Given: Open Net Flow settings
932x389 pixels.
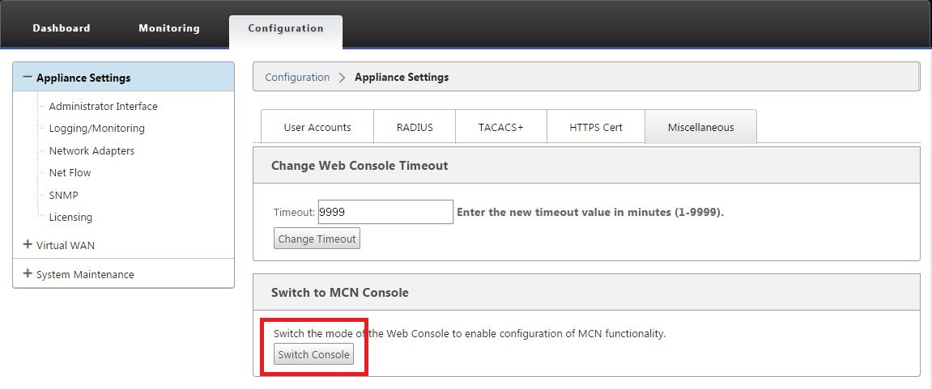Looking at the screenshot, I should click(70, 173).
